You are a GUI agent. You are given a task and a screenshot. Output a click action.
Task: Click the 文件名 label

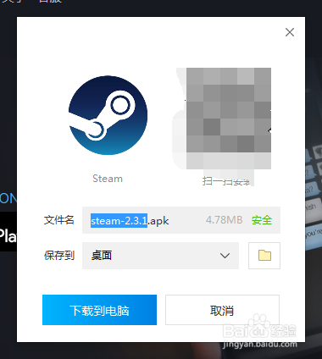pyautogui.click(x=59, y=220)
